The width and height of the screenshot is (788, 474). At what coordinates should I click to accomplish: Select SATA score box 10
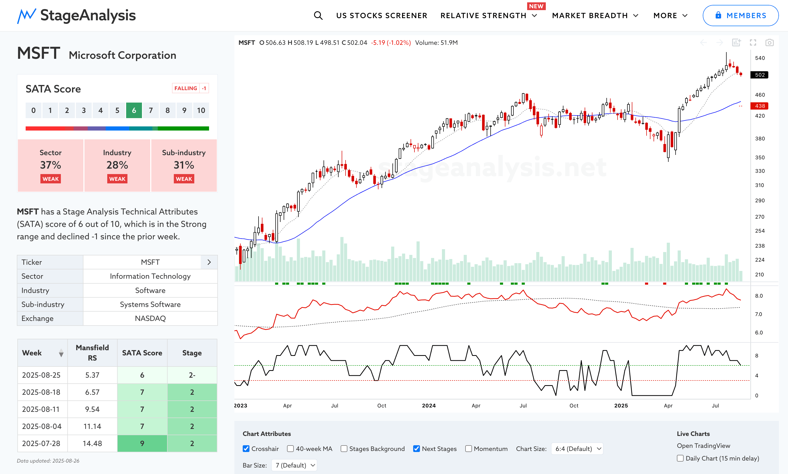point(201,111)
